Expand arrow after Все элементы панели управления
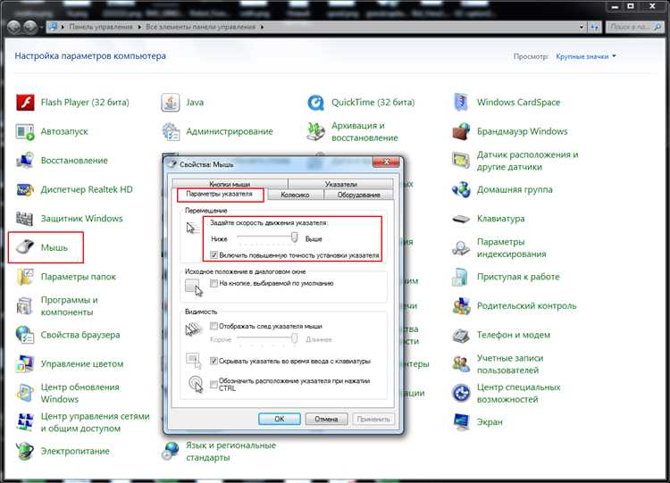This screenshot has height=483, width=670. tap(262, 27)
